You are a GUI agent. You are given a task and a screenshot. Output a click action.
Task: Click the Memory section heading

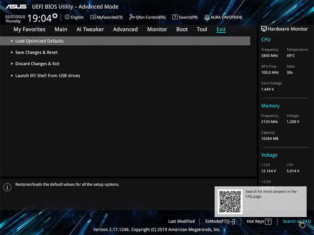coord(270,106)
